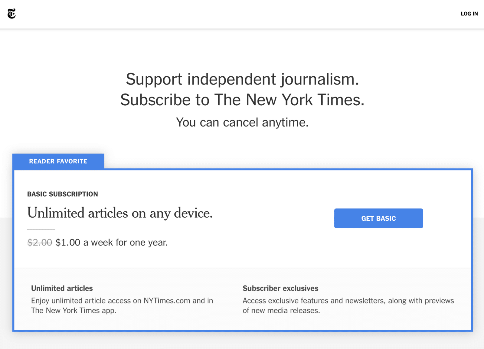Click the '$1.00 a week for one year' text
The image size is (484, 349).
(112, 242)
